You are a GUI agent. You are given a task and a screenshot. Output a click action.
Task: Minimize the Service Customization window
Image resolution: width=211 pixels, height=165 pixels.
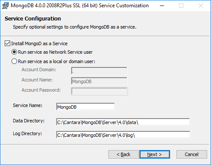pyautogui.click(x=162, y=6)
